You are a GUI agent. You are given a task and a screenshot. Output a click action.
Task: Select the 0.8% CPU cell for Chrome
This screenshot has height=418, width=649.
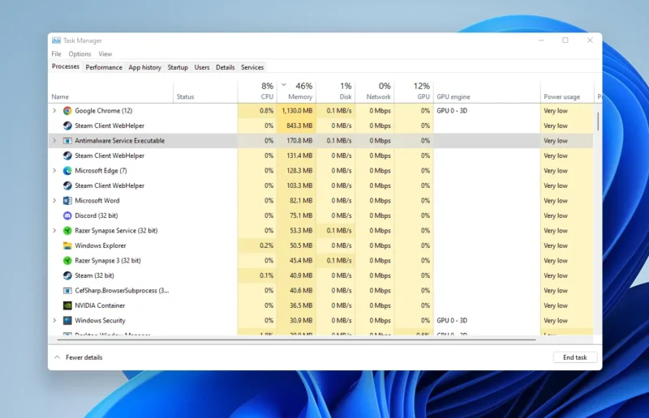(x=257, y=111)
